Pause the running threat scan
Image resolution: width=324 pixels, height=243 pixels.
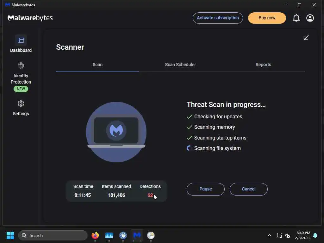[x=206, y=189]
